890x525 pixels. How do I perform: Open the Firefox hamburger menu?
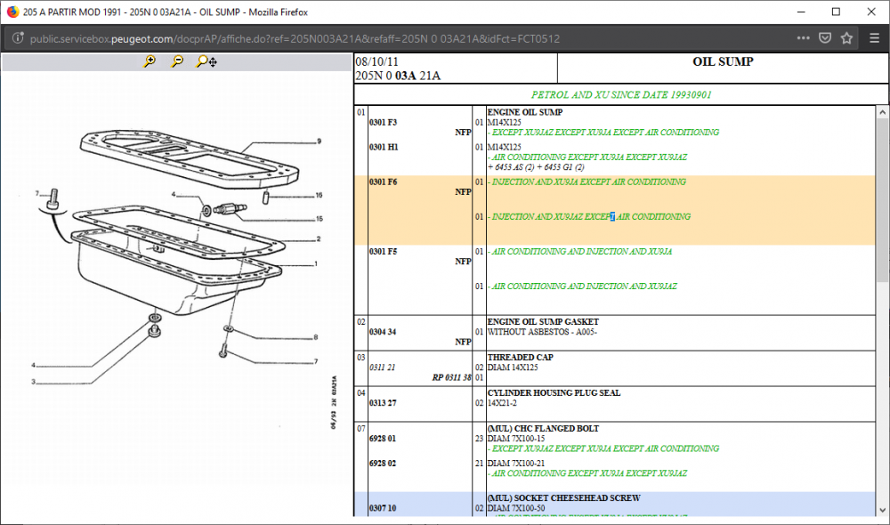[x=874, y=38]
